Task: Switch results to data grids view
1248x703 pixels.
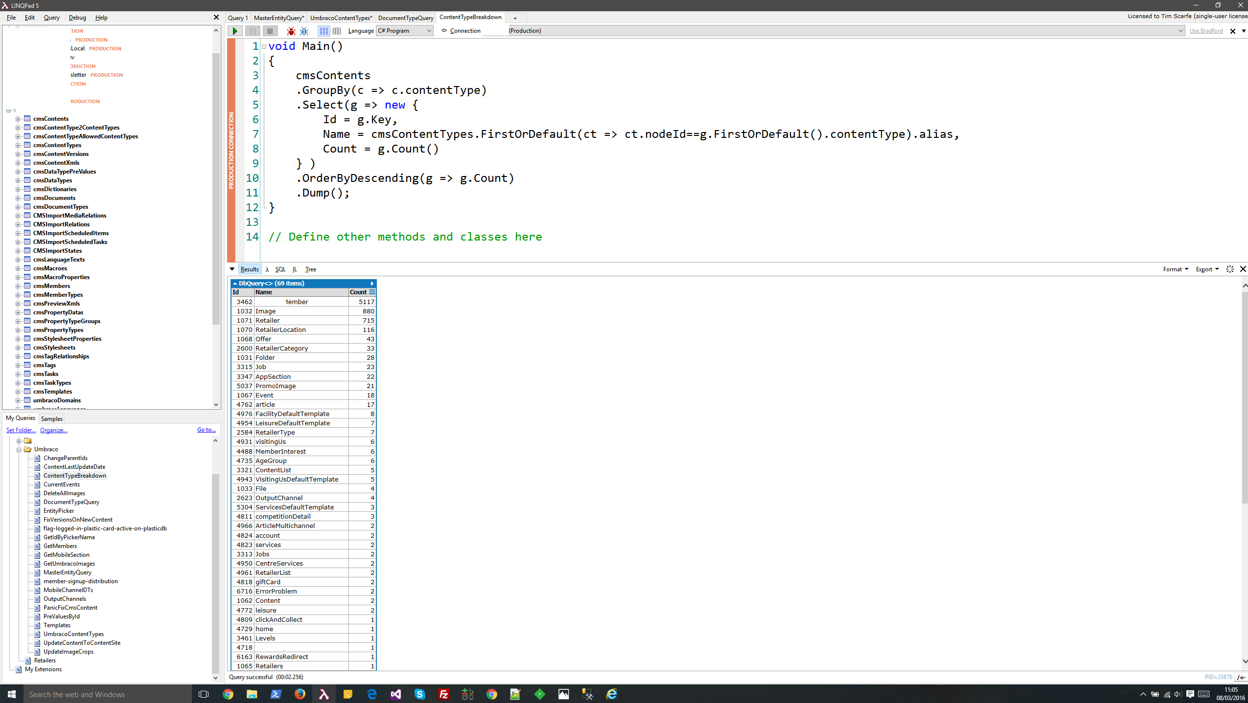Action: coord(337,31)
